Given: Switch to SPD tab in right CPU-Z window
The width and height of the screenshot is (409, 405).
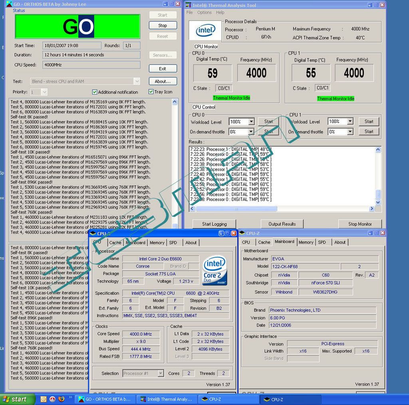Looking at the screenshot, I should point(322,242).
